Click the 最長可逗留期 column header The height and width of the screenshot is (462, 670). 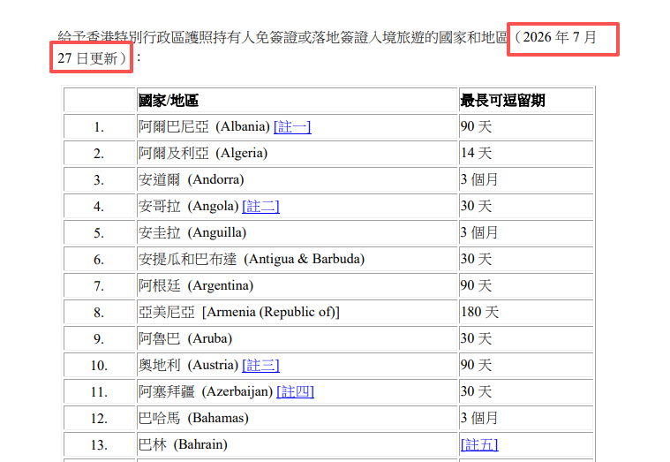(x=502, y=101)
